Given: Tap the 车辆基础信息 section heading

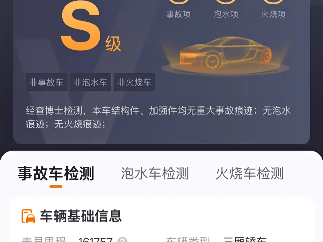Looking at the screenshot, I should (x=81, y=216).
